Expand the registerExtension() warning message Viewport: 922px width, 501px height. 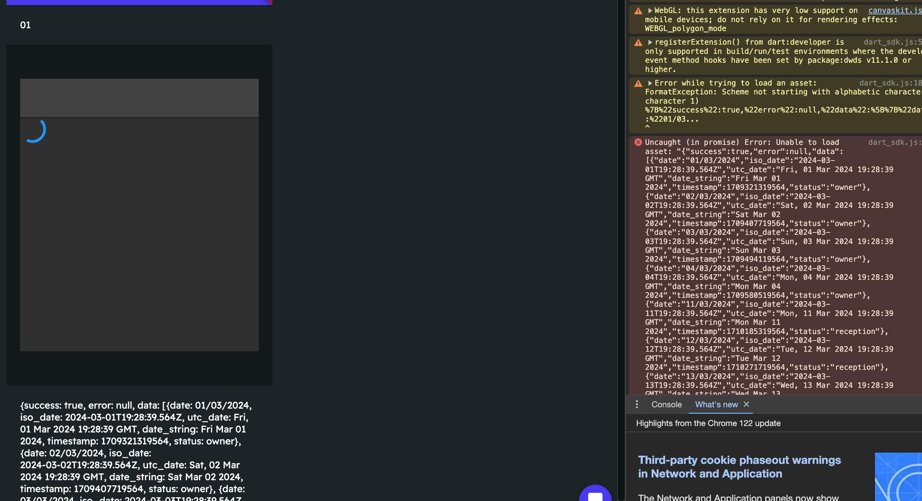650,42
